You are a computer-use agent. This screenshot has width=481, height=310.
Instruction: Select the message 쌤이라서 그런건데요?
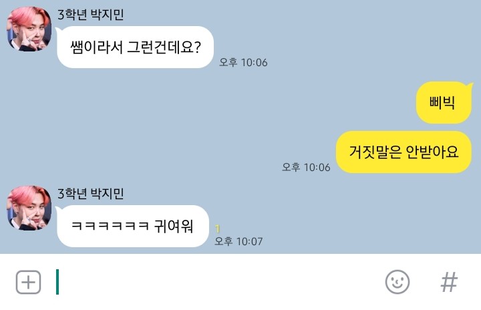coord(135,47)
